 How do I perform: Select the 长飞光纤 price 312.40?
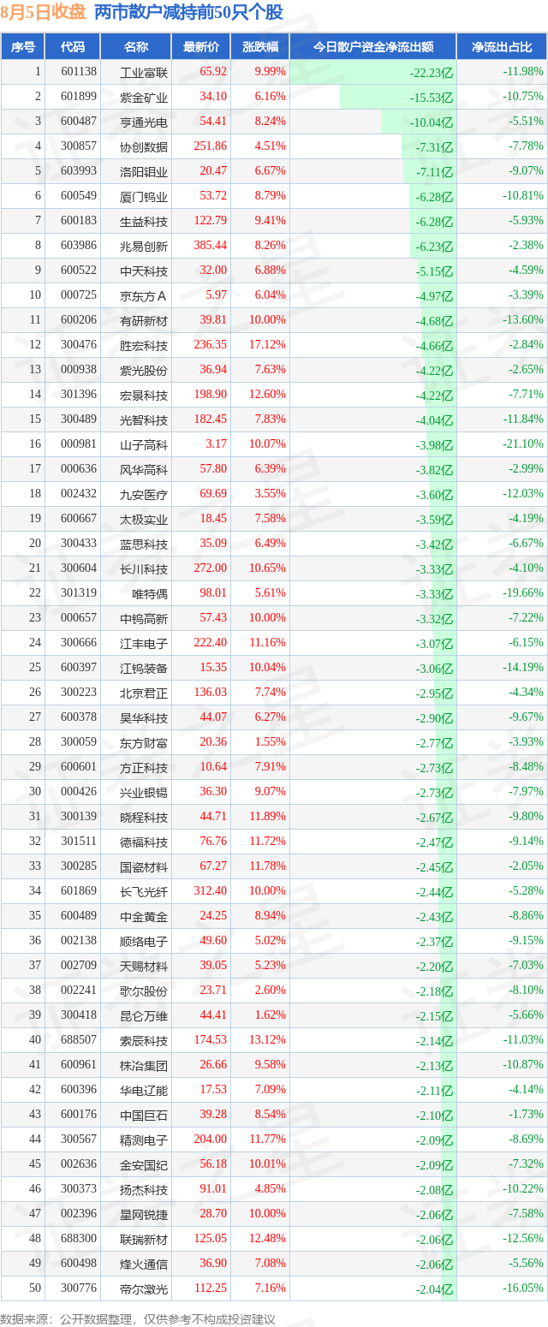pyautogui.click(x=211, y=891)
